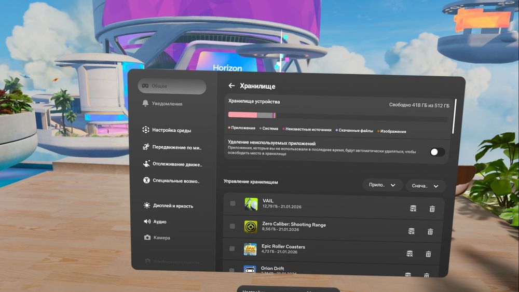
Task: Click the headset icon in Общее
Action: tap(145, 86)
